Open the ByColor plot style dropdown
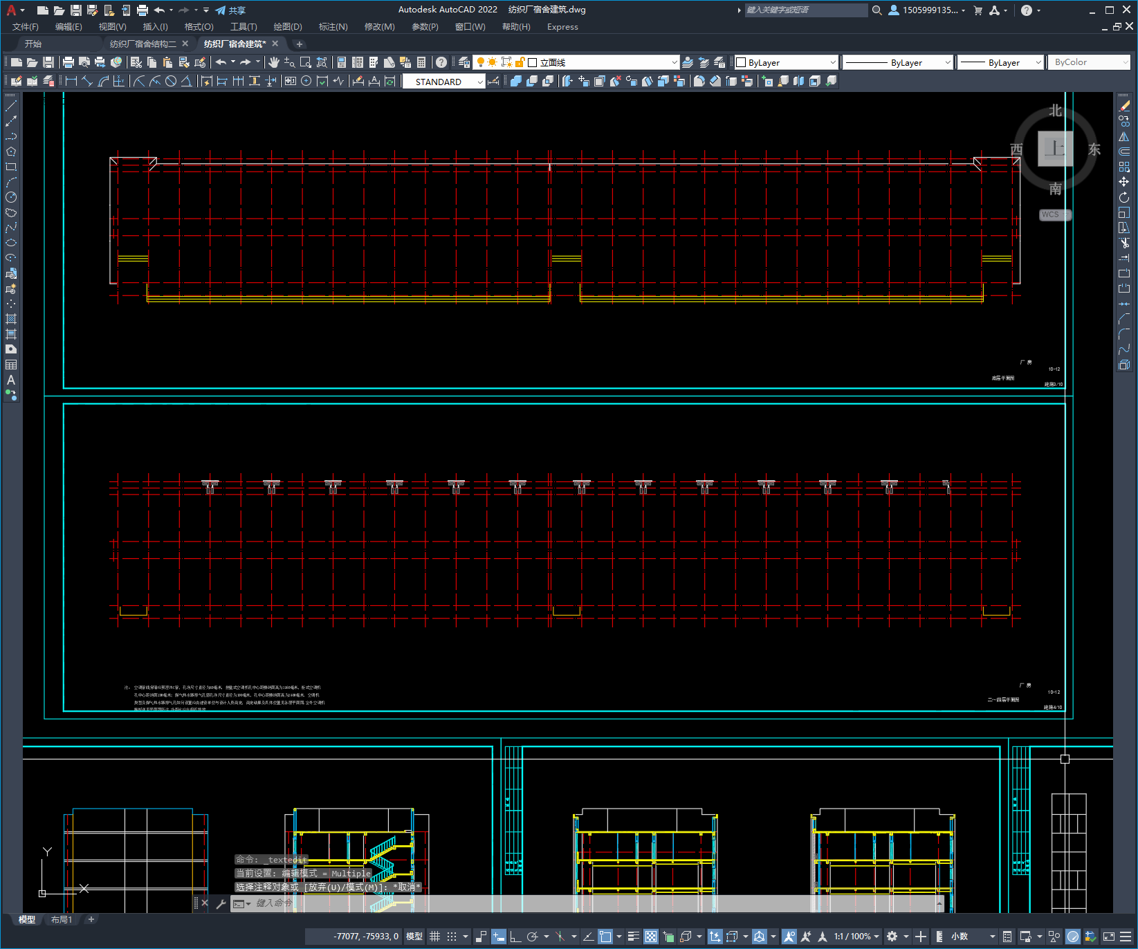Viewport: 1138px width, 949px height. pyautogui.click(x=1090, y=62)
